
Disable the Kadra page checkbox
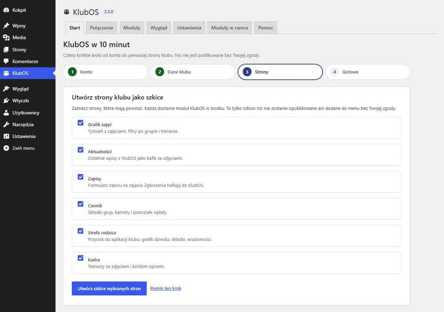(x=81, y=258)
